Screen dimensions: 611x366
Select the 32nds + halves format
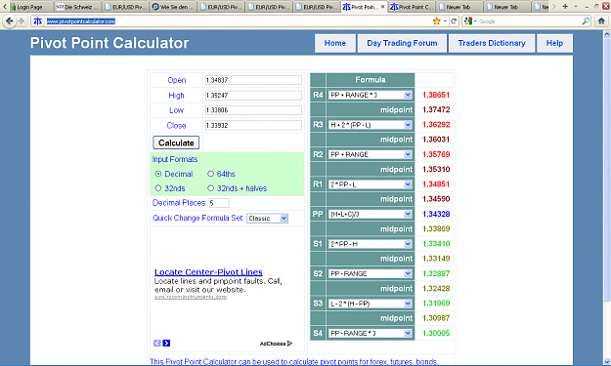point(211,188)
